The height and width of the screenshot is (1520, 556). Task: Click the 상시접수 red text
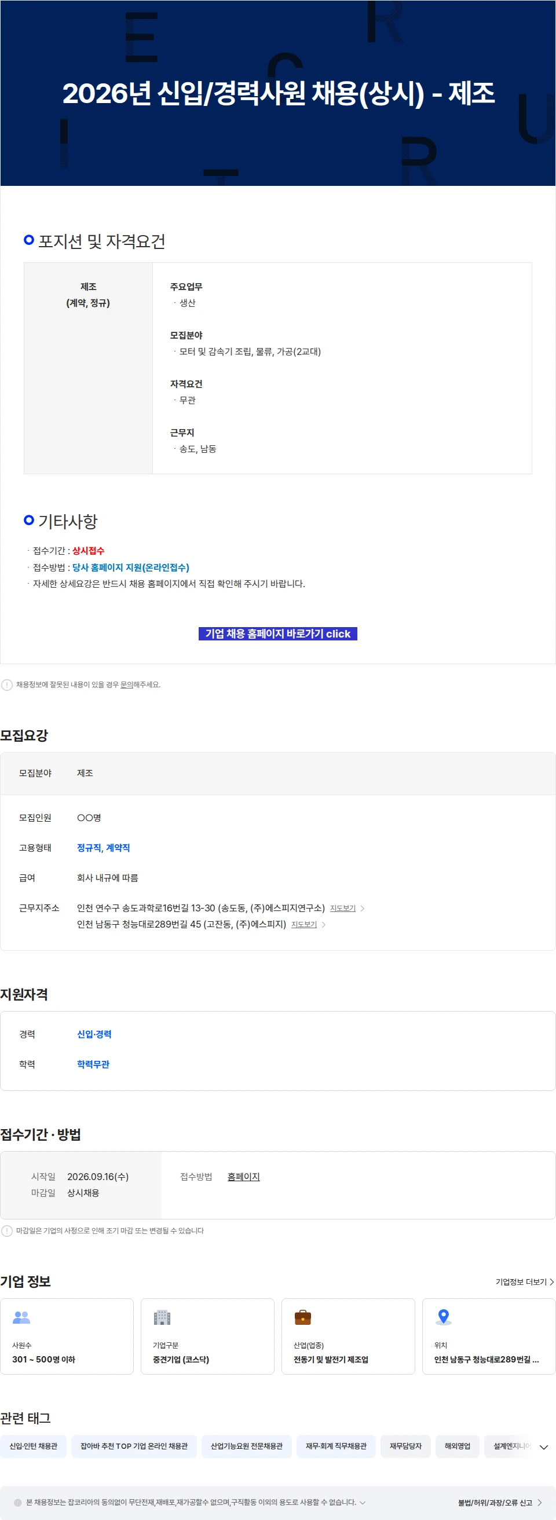coord(88,551)
